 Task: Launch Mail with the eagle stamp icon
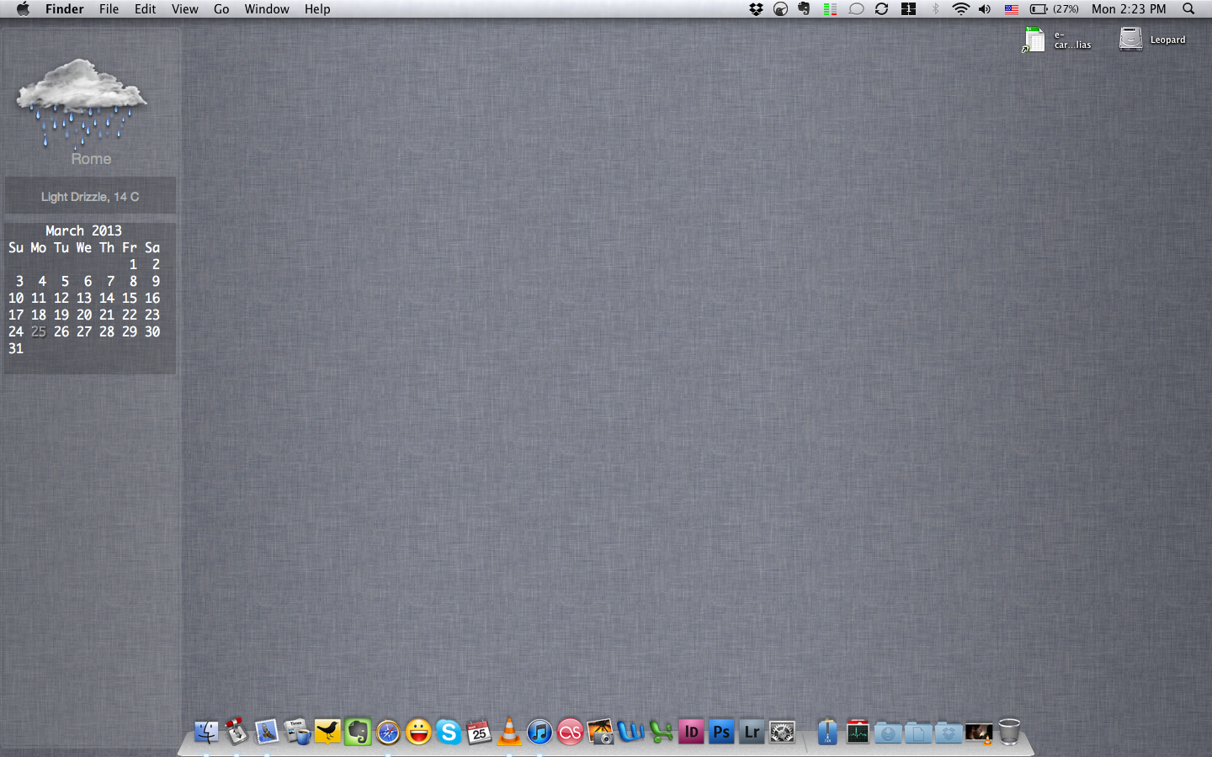pyautogui.click(x=267, y=732)
